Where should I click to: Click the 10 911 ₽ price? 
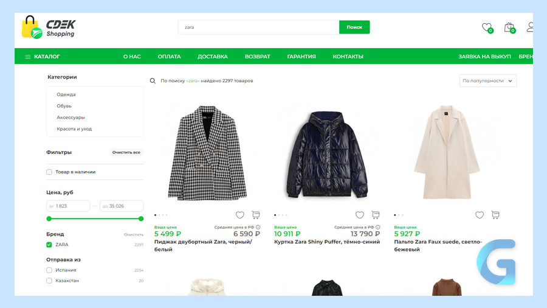(287, 234)
